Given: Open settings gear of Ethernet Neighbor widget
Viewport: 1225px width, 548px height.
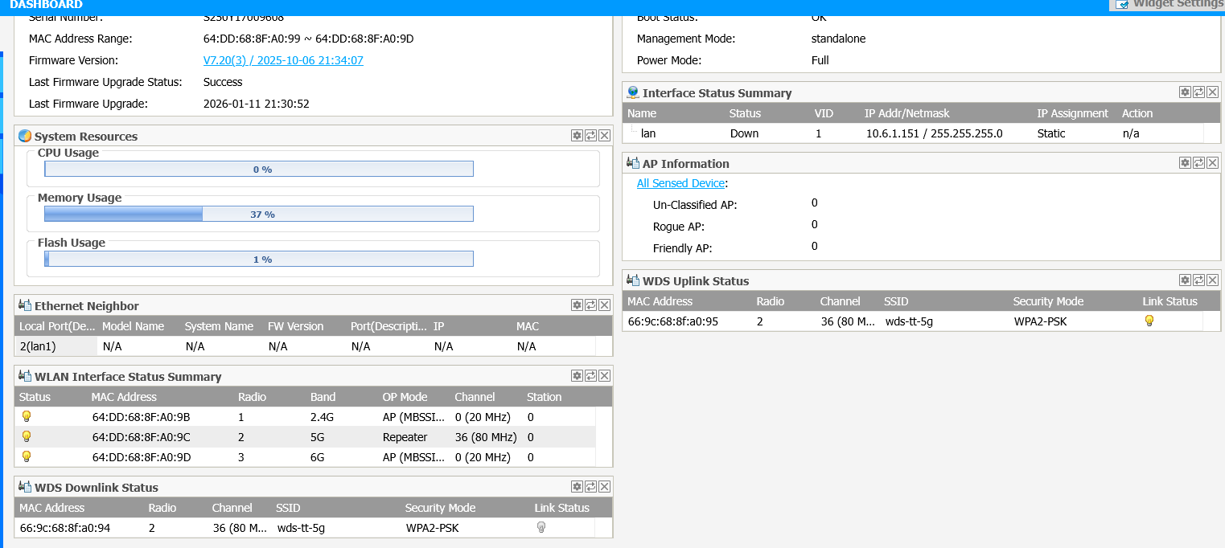Looking at the screenshot, I should [x=577, y=305].
